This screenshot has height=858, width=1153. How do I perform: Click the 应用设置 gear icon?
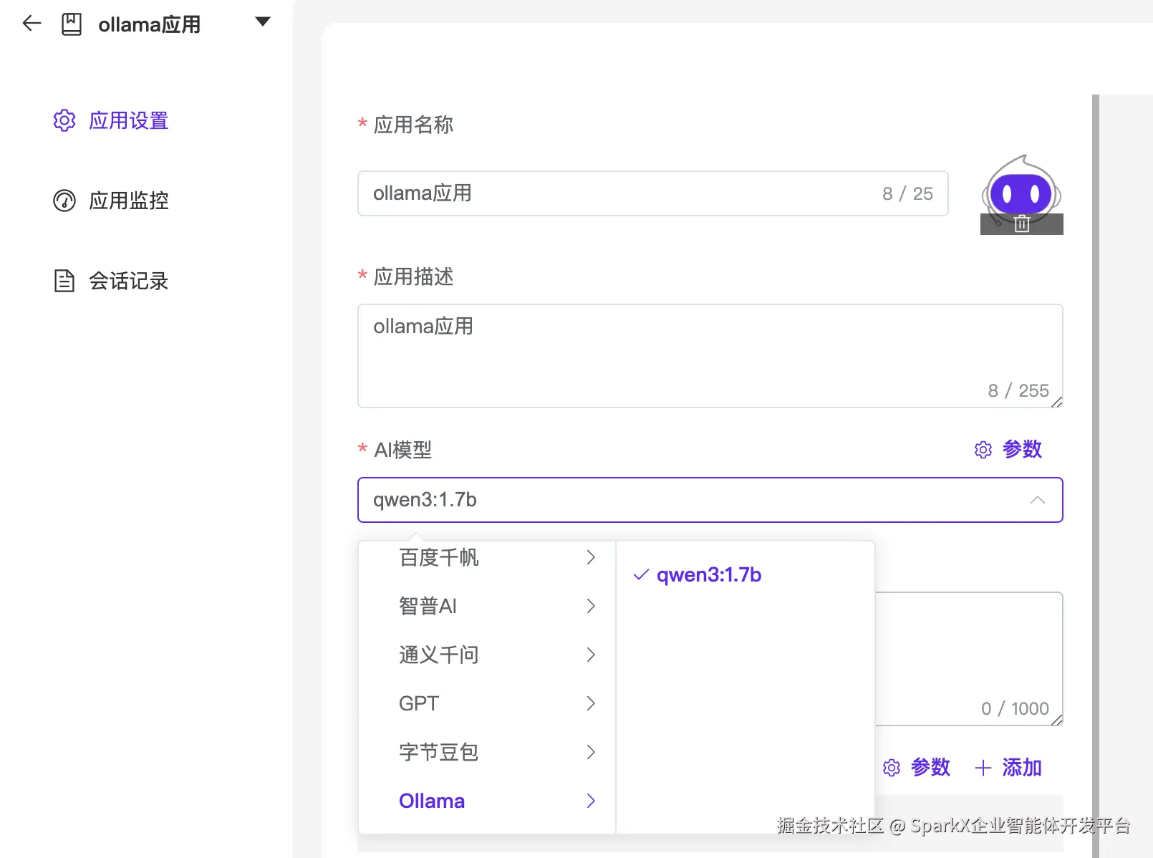pyautogui.click(x=64, y=120)
